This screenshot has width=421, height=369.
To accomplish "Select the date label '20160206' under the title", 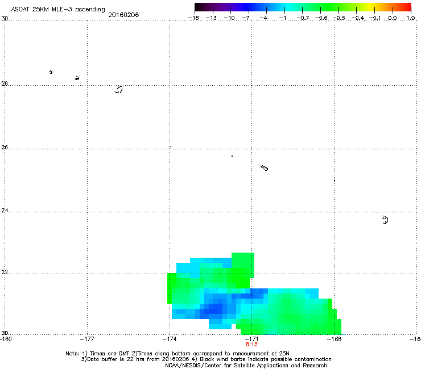I will click(x=123, y=15).
